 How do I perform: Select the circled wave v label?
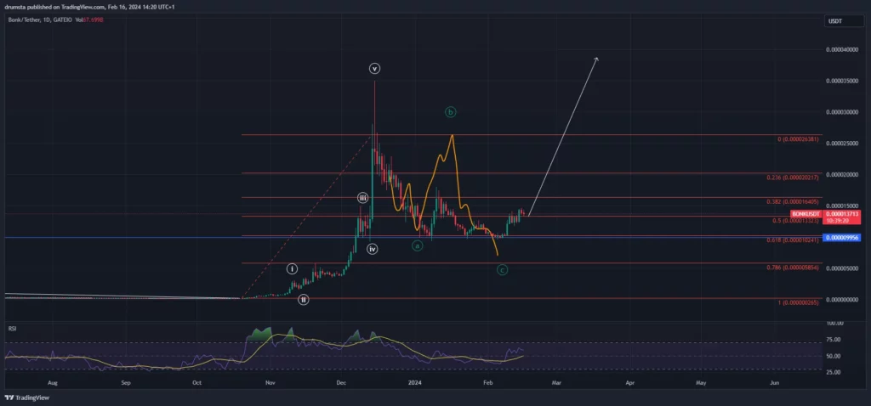click(x=374, y=68)
